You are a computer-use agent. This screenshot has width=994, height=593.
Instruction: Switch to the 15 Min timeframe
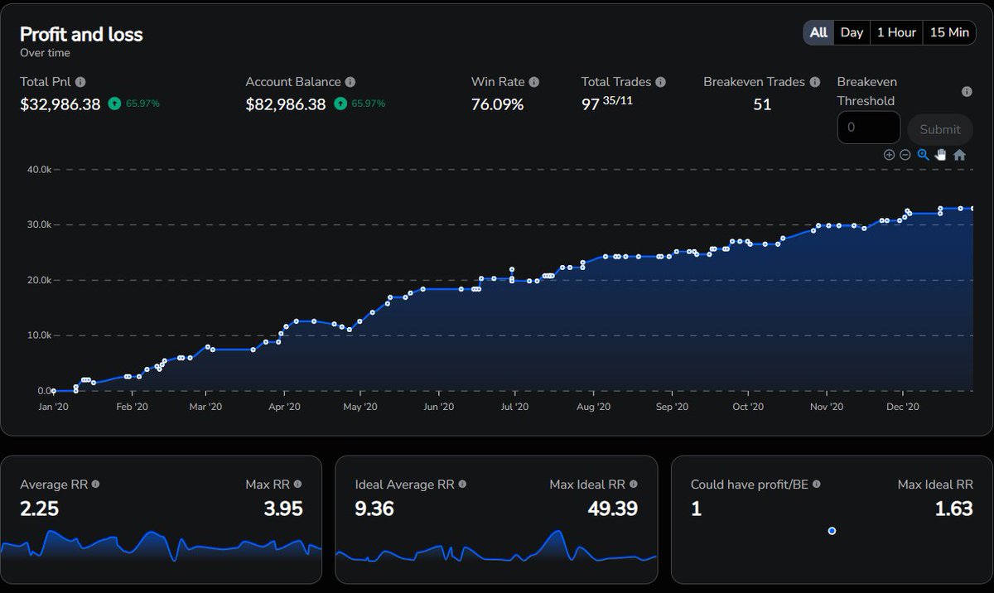949,32
